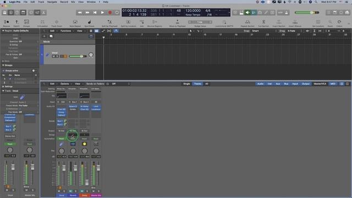Image resolution: width=352 pixels, height=198 pixels.
Task: Click the Set Locators toolbar icon
Action: pyautogui.click(x=318, y=23)
